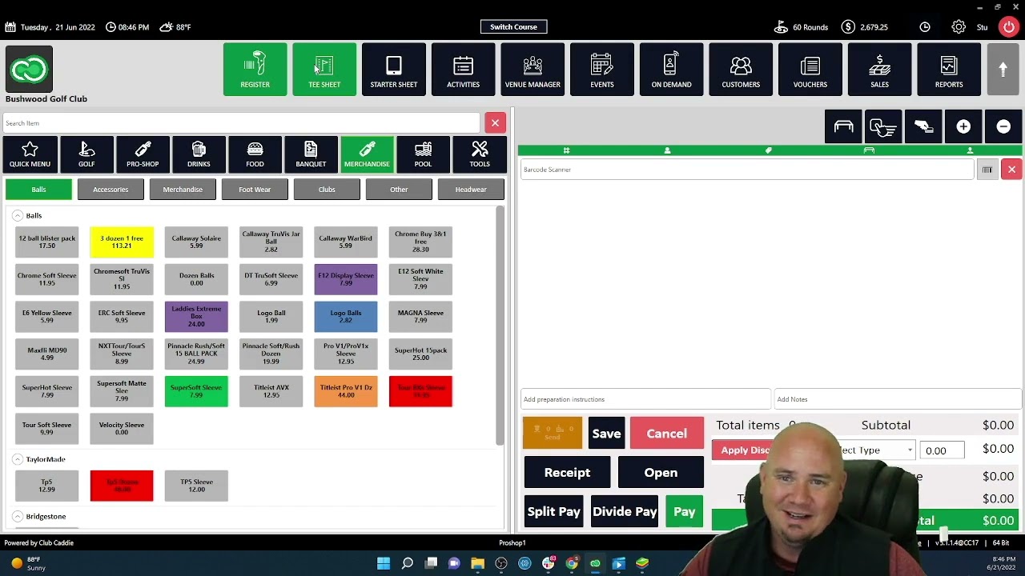Screen dimensions: 1025x576
Task: Click the up arrow button in top bar
Action: (x=1003, y=70)
